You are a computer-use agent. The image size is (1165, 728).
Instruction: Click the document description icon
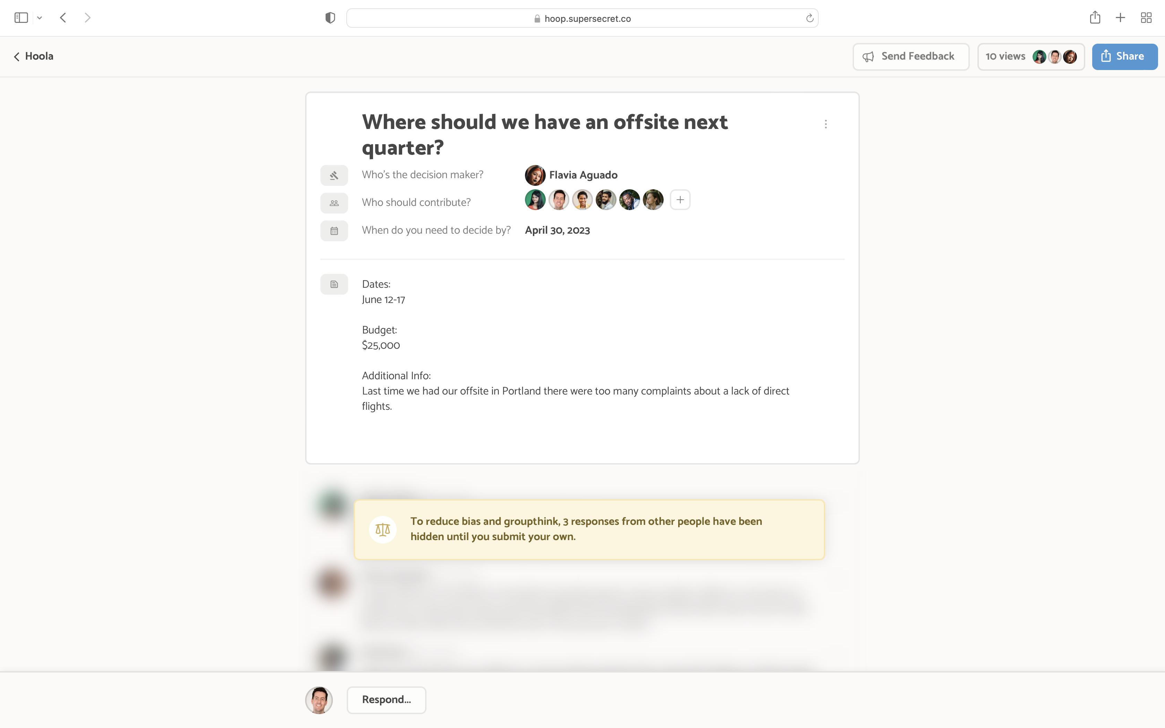point(334,285)
